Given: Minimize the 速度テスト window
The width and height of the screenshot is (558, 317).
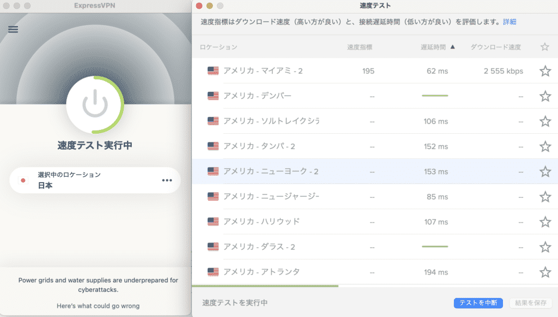Looking at the screenshot, I should [210, 5].
